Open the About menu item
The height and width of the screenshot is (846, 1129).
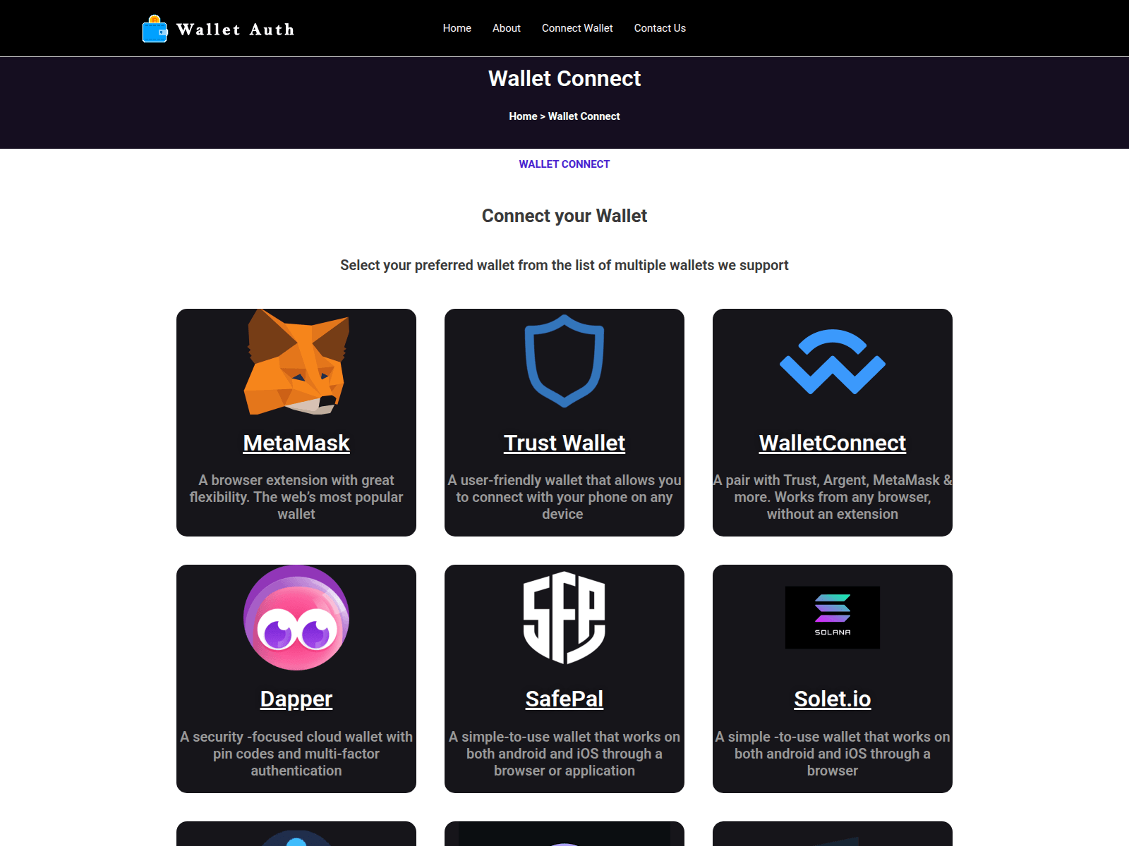coord(507,28)
